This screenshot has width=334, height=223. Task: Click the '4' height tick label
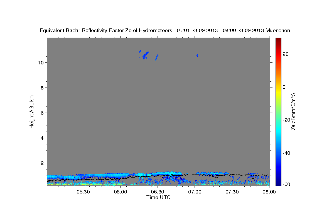42,138
